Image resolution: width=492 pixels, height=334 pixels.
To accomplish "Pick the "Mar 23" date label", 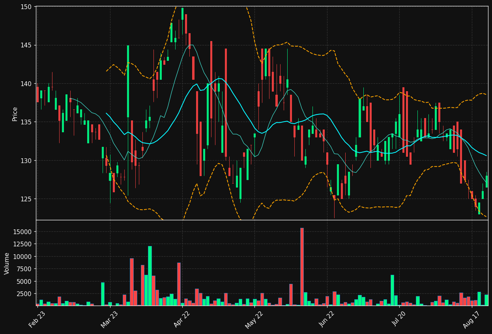I will [x=109, y=319].
